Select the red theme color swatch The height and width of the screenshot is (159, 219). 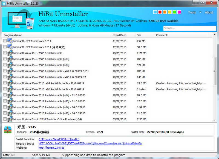coord(160,12)
